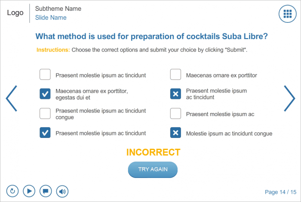Open the comments speech bubble icon
The width and height of the screenshot is (301, 202).
pyautogui.click(x=46, y=191)
